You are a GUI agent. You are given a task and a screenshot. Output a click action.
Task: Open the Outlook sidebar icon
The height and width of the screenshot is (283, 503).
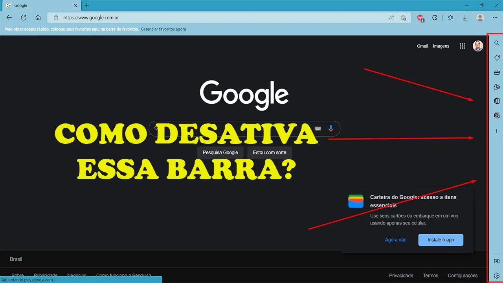[x=497, y=116]
